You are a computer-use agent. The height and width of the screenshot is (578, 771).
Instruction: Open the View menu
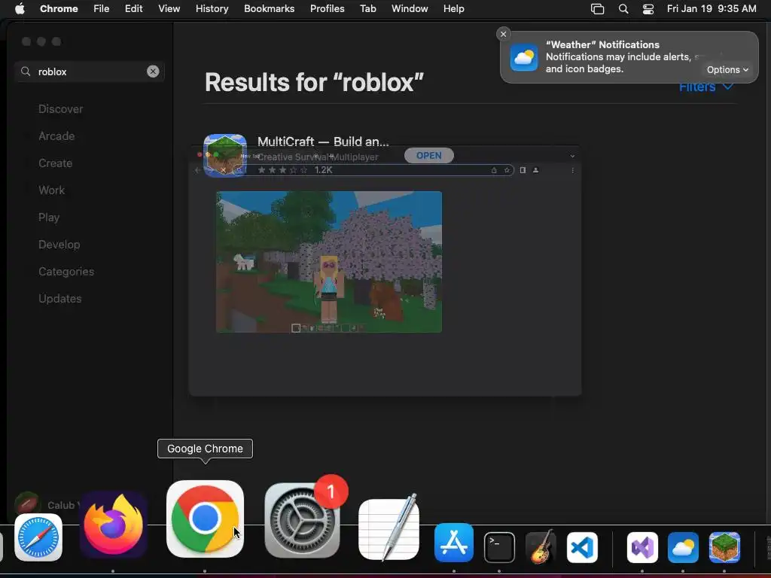[x=169, y=8]
